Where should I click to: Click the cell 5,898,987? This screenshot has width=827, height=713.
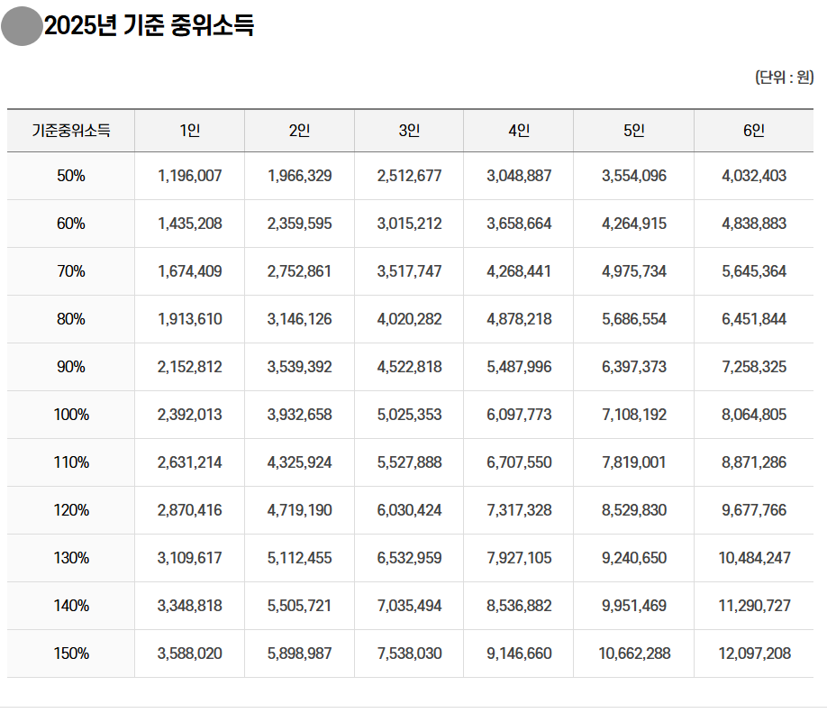tap(300, 654)
